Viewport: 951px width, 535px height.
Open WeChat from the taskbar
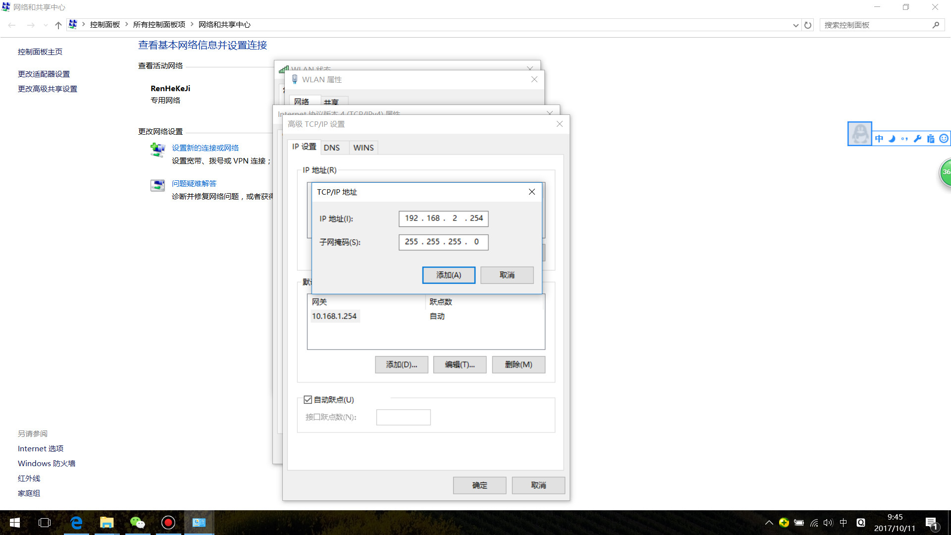coord(137,523)
